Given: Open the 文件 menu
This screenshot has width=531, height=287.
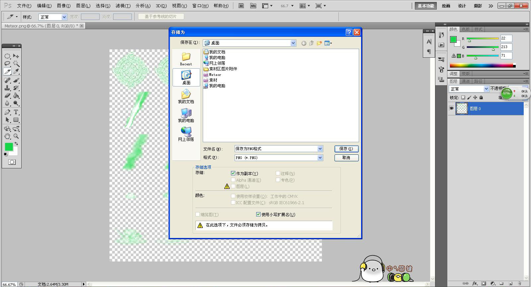Looking at the screenshot, I should click(24, 6).
